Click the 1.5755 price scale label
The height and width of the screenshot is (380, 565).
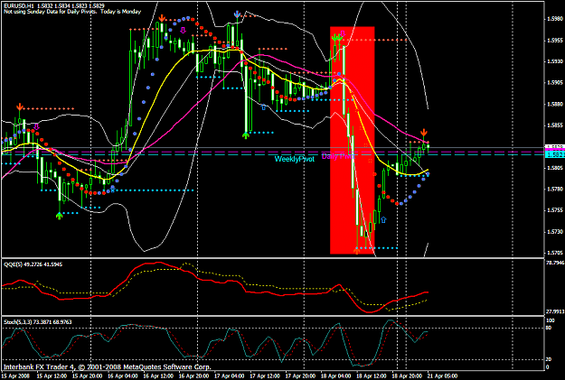click(x=555, y=210)
